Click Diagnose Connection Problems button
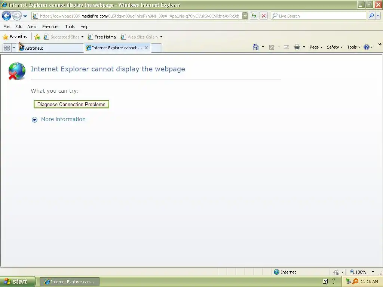Viewport: 383px width, 287px height. pyautogui.click(x=71, y=105)
